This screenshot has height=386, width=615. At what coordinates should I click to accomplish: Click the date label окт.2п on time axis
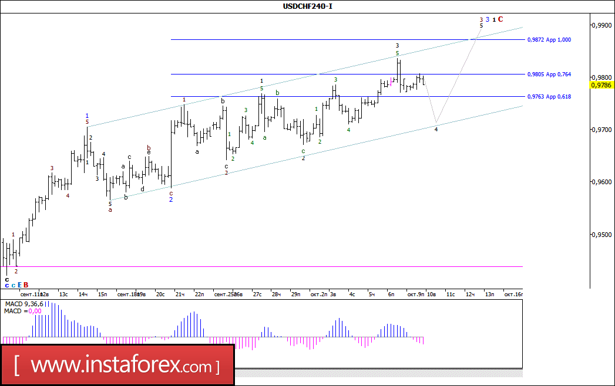(x=318, y=294)
